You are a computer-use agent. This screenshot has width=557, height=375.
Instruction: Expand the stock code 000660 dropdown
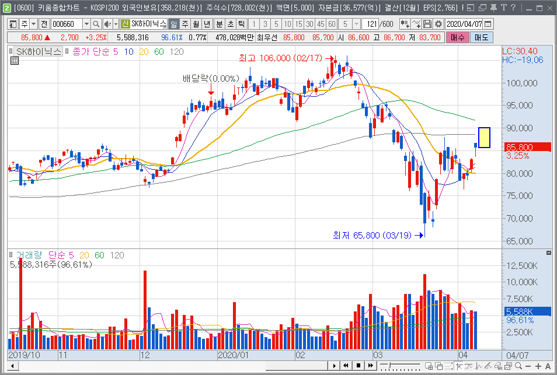coord(86,24)
